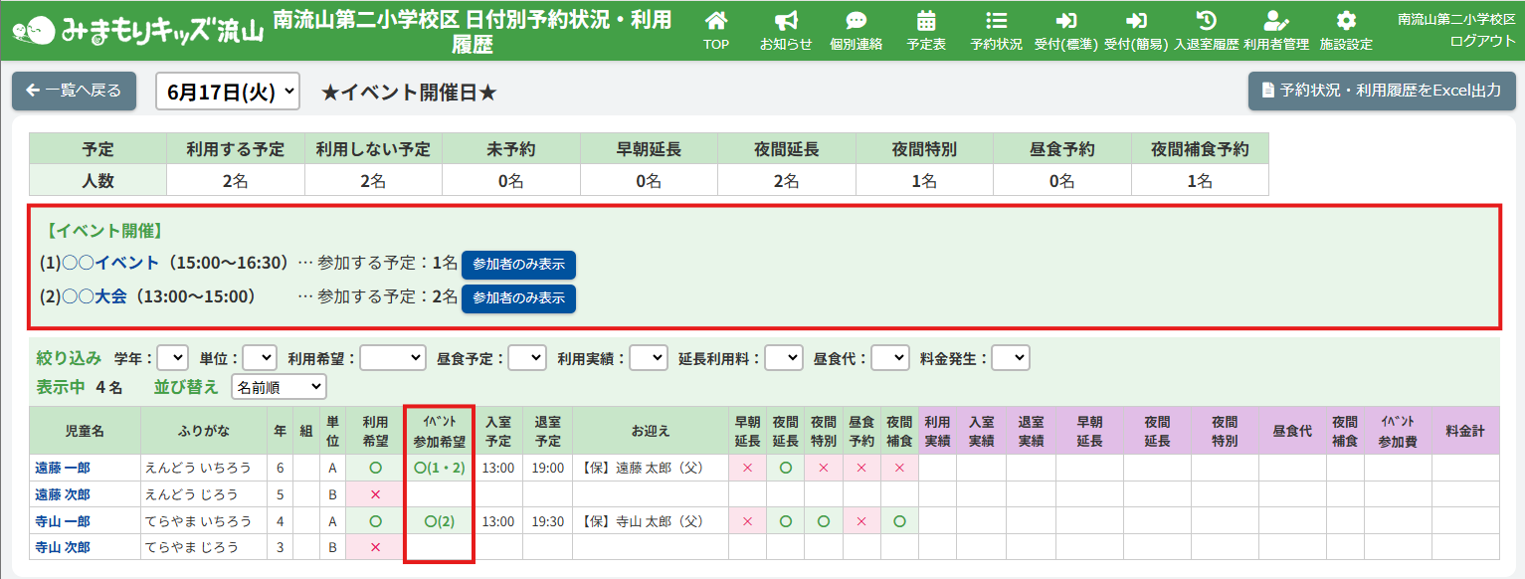Open 受付(標準) sign-in icon

pyautogui.click(x=1066, y=22)
